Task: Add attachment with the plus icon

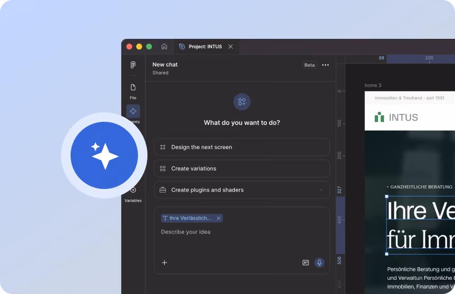Action: click(x=164, y=262)
